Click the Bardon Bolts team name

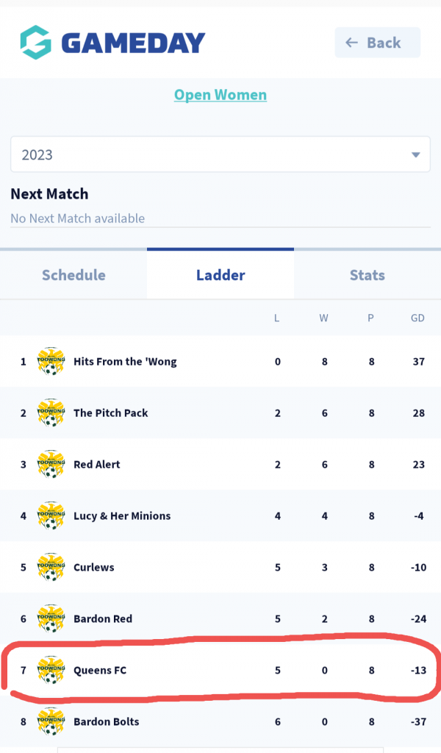[x=107, y=721]
